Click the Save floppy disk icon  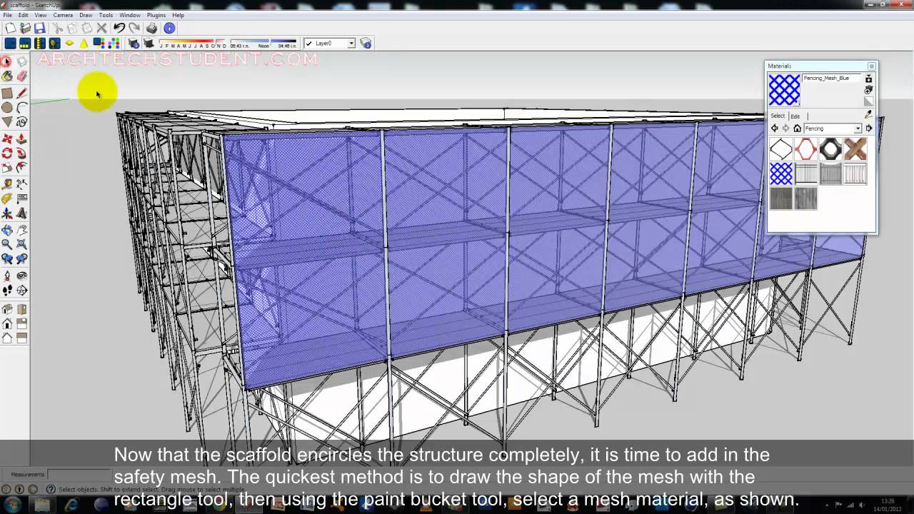click(40, 29)
